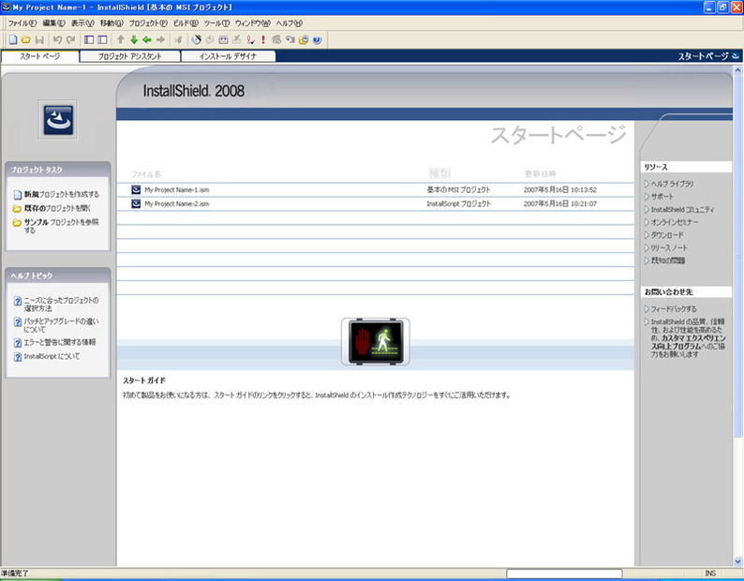Open help topic ニーズに合ったプロジェクトの選択方法

(61, 305)
